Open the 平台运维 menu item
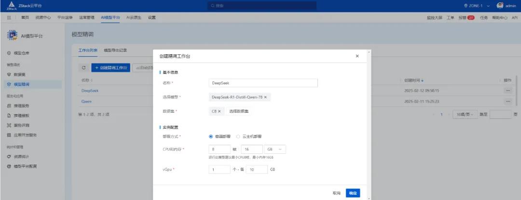 pyautogui.click(x=65, y=18)
